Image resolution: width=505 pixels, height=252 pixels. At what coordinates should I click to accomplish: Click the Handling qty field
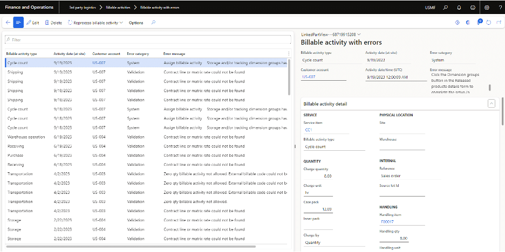[394, 238]
